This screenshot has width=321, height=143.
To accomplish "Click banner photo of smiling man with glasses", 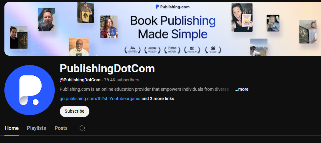I will [79, 47].
